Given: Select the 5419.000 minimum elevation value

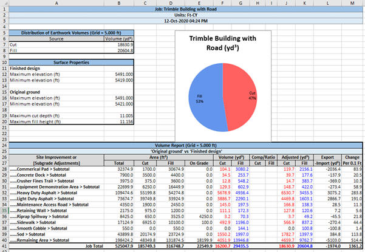Looking at the screenshot, I should coord(119,80).
